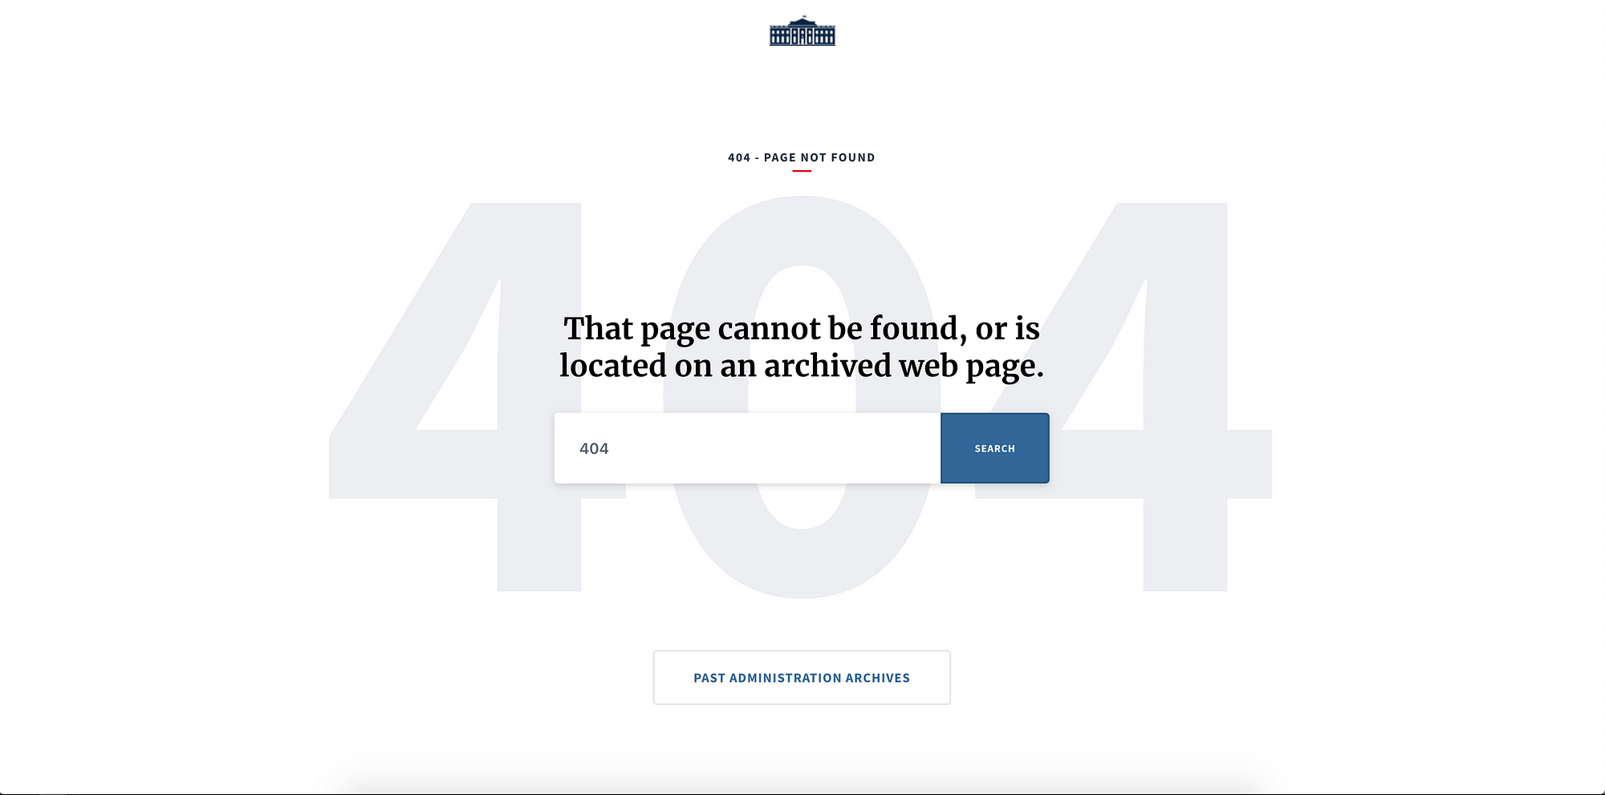Click the empty right side of search field

tap(843, 448)
